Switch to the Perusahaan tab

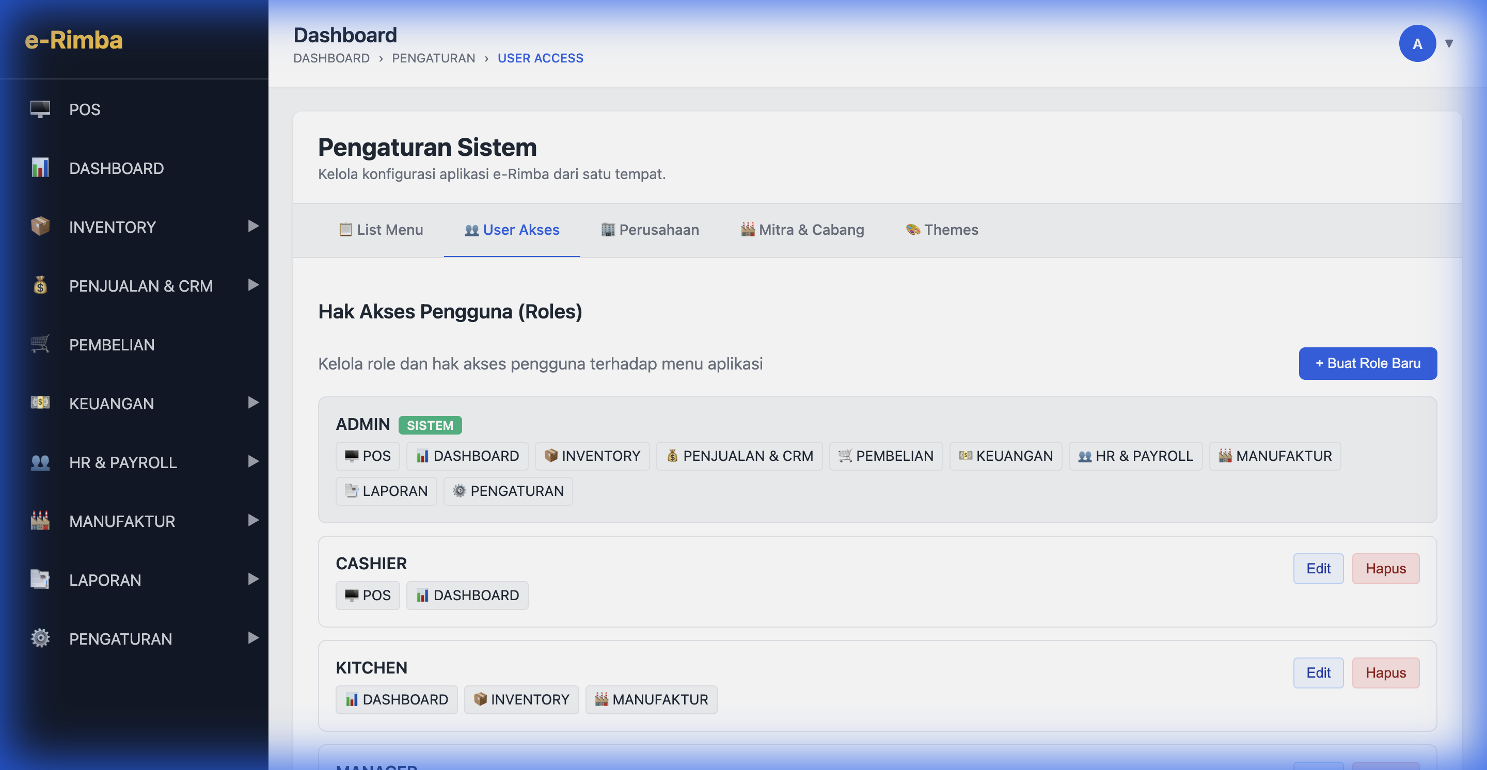point(650,230)
